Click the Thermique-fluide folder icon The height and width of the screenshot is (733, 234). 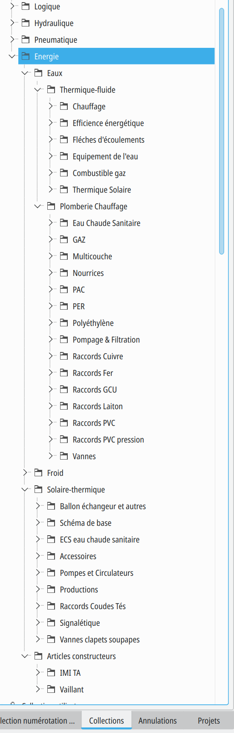click(x=51, y=90)
